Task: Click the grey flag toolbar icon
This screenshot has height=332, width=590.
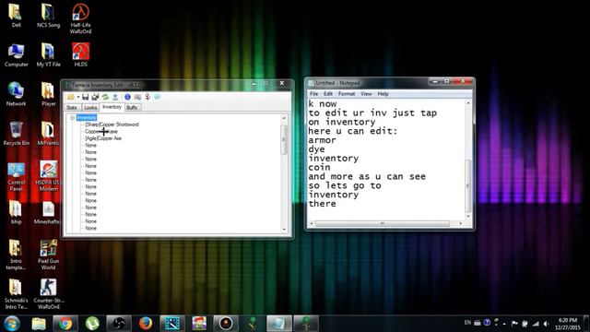Action: tap(137, 97)
